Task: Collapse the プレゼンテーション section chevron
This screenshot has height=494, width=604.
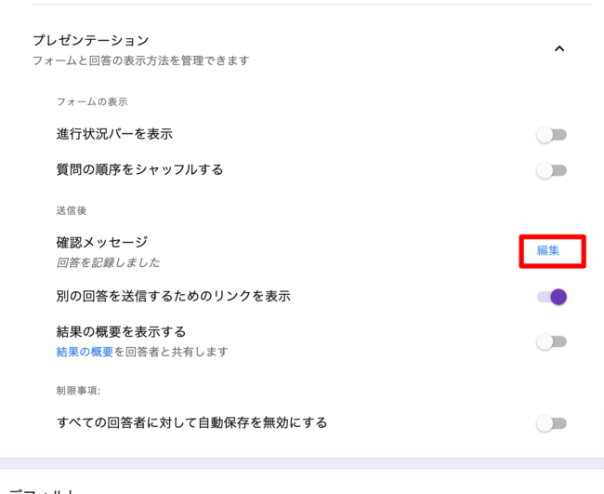Action: click(558, 49)
